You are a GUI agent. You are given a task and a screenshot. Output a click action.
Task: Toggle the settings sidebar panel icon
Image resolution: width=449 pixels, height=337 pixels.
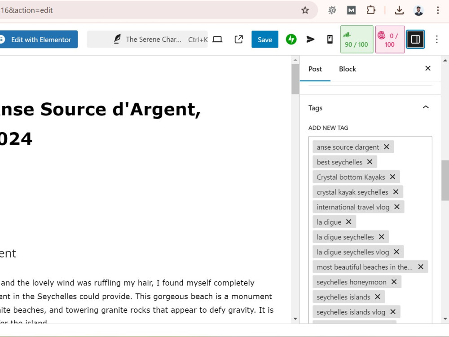[415, 39]
